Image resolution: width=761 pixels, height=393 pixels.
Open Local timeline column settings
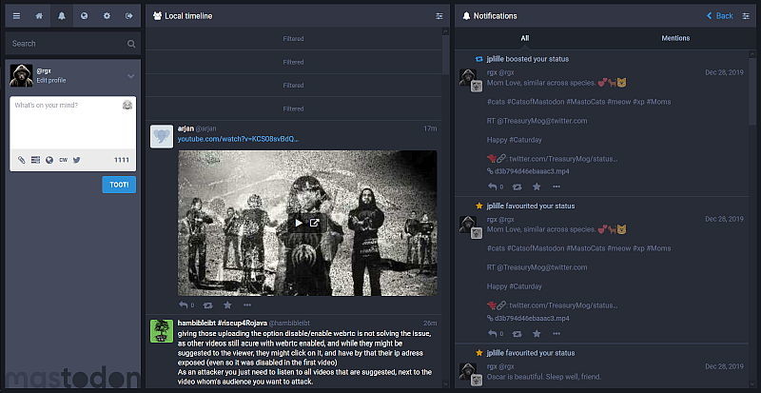coord(439,16)
